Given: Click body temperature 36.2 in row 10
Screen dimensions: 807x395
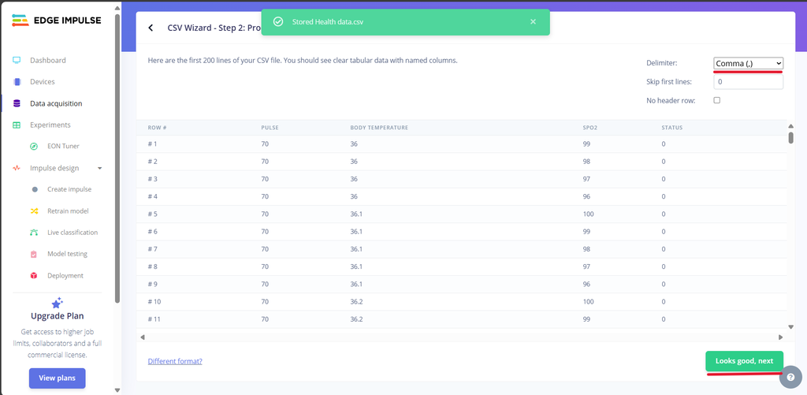Looking at the screenshot, I should point(357,302).
